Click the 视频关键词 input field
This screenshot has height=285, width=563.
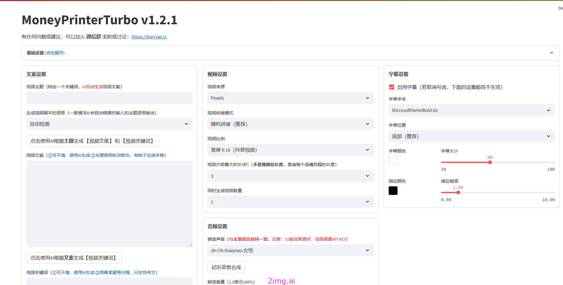[x=110, y=281]
